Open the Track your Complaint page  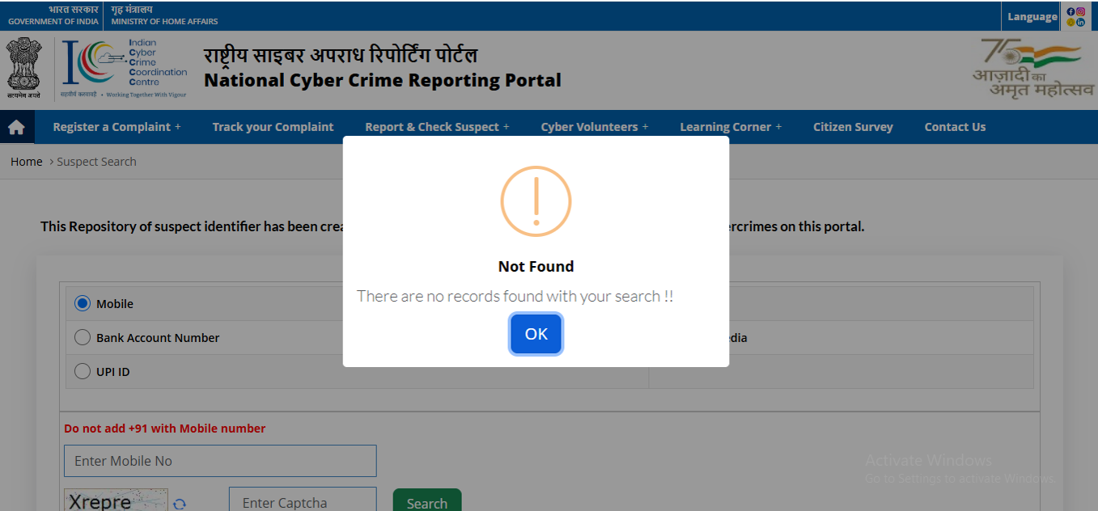pos(273,127)
